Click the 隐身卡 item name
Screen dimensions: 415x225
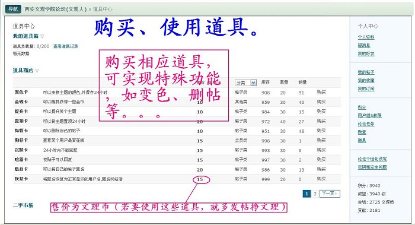[21, 169]
